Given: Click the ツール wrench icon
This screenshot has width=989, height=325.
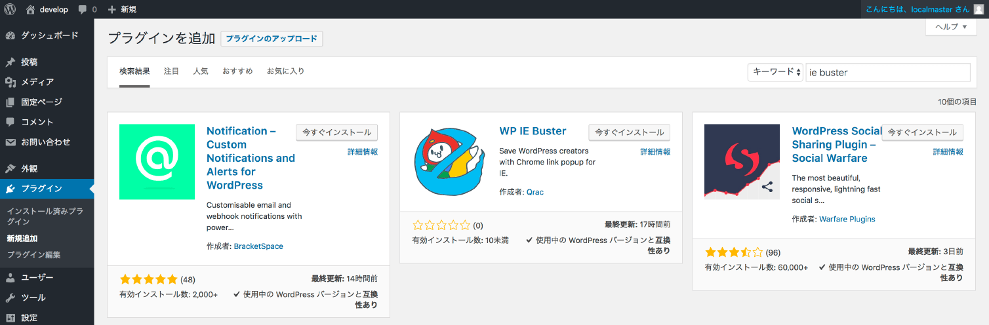Looking at the screenshot, I should 10,297.
